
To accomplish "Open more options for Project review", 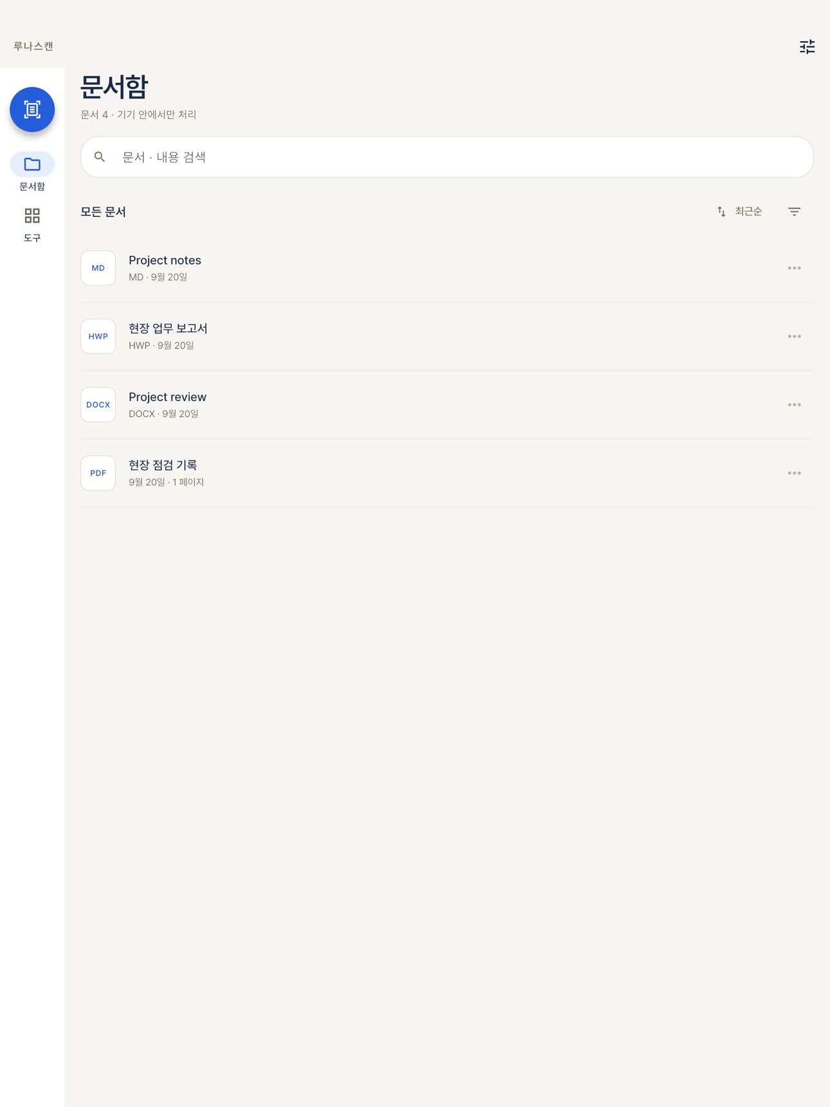I will click(795, 405).
